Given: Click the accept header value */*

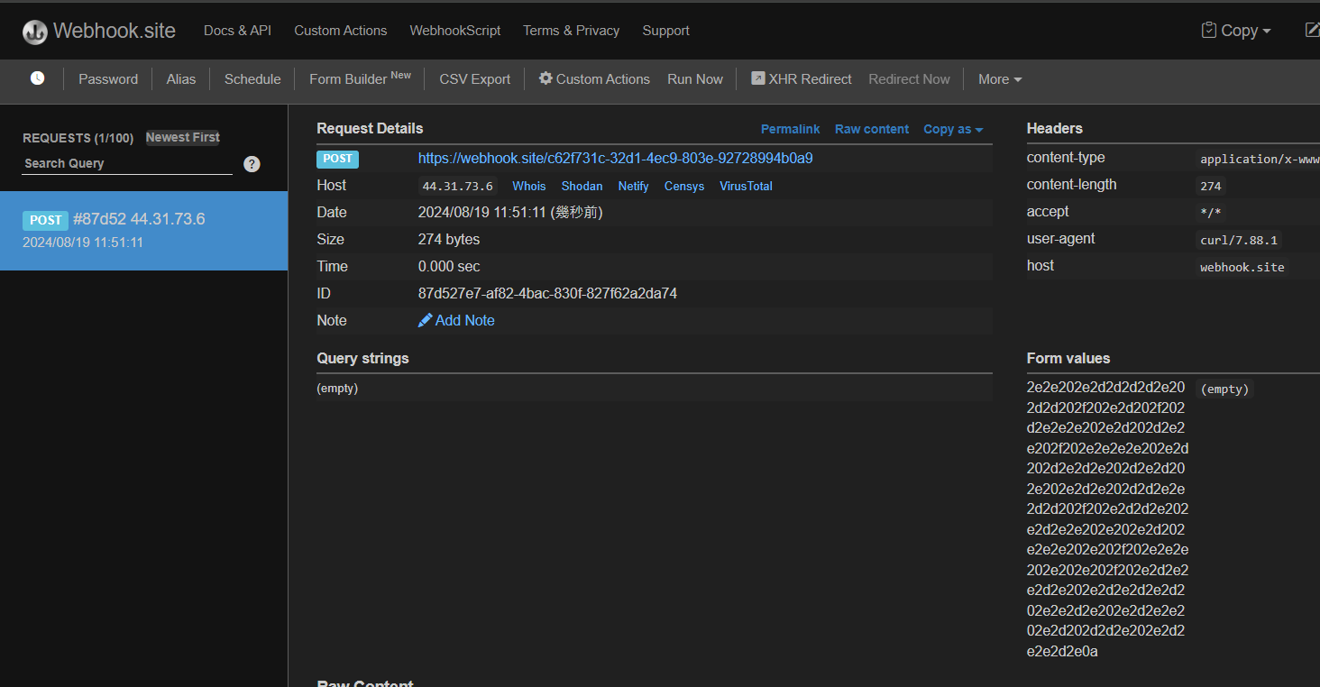Looking at the screenshot, I should coord(1211,213).
